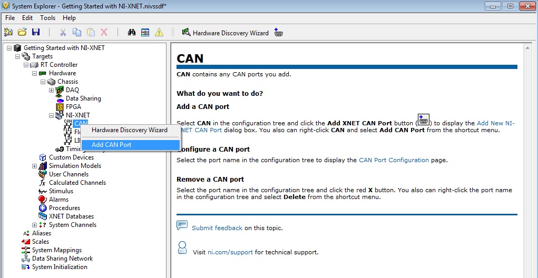Open the Edit menu
The height and width of the screenshot is (278, 538).
(x=27, y=18)
